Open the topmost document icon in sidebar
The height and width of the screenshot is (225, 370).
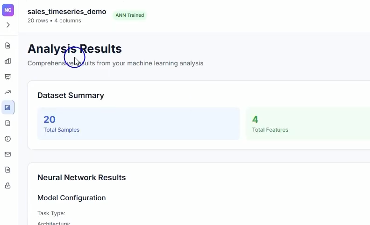(7, 45)
